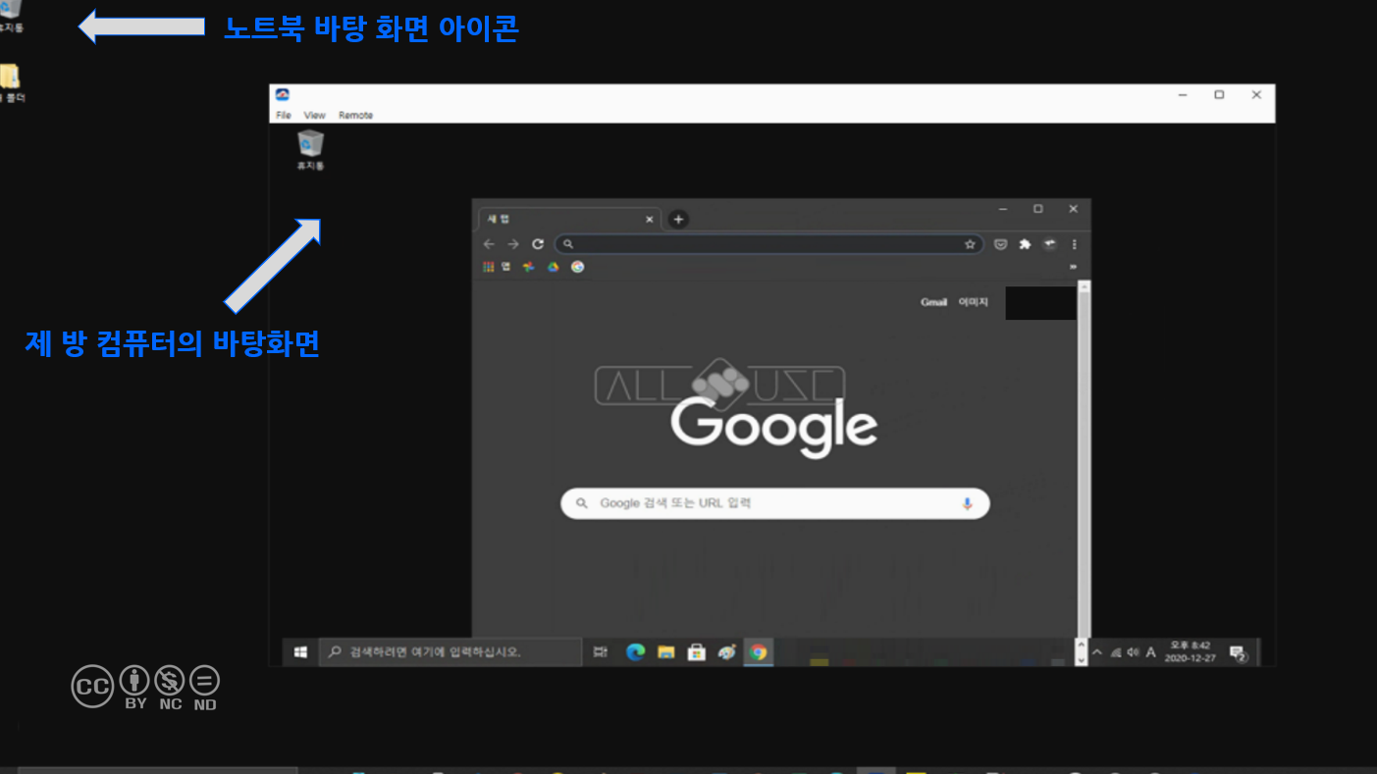
Task: Minimize the remote session window
Action: coord(1183,95)
